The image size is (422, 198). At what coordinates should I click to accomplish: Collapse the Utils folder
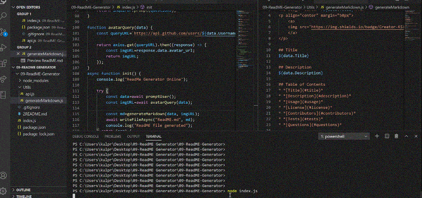tap(39, 87)
